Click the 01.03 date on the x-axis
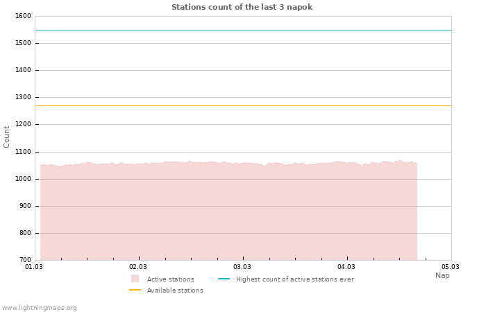Screen dimensions: 486x312 click(x=34, y=266)
